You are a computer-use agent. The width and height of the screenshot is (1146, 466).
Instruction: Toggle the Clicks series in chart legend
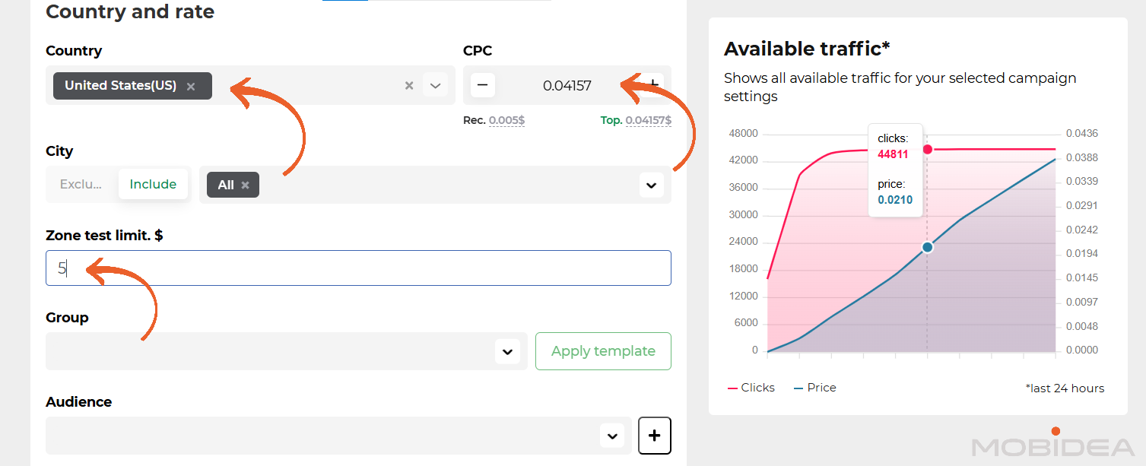(751, 388)
